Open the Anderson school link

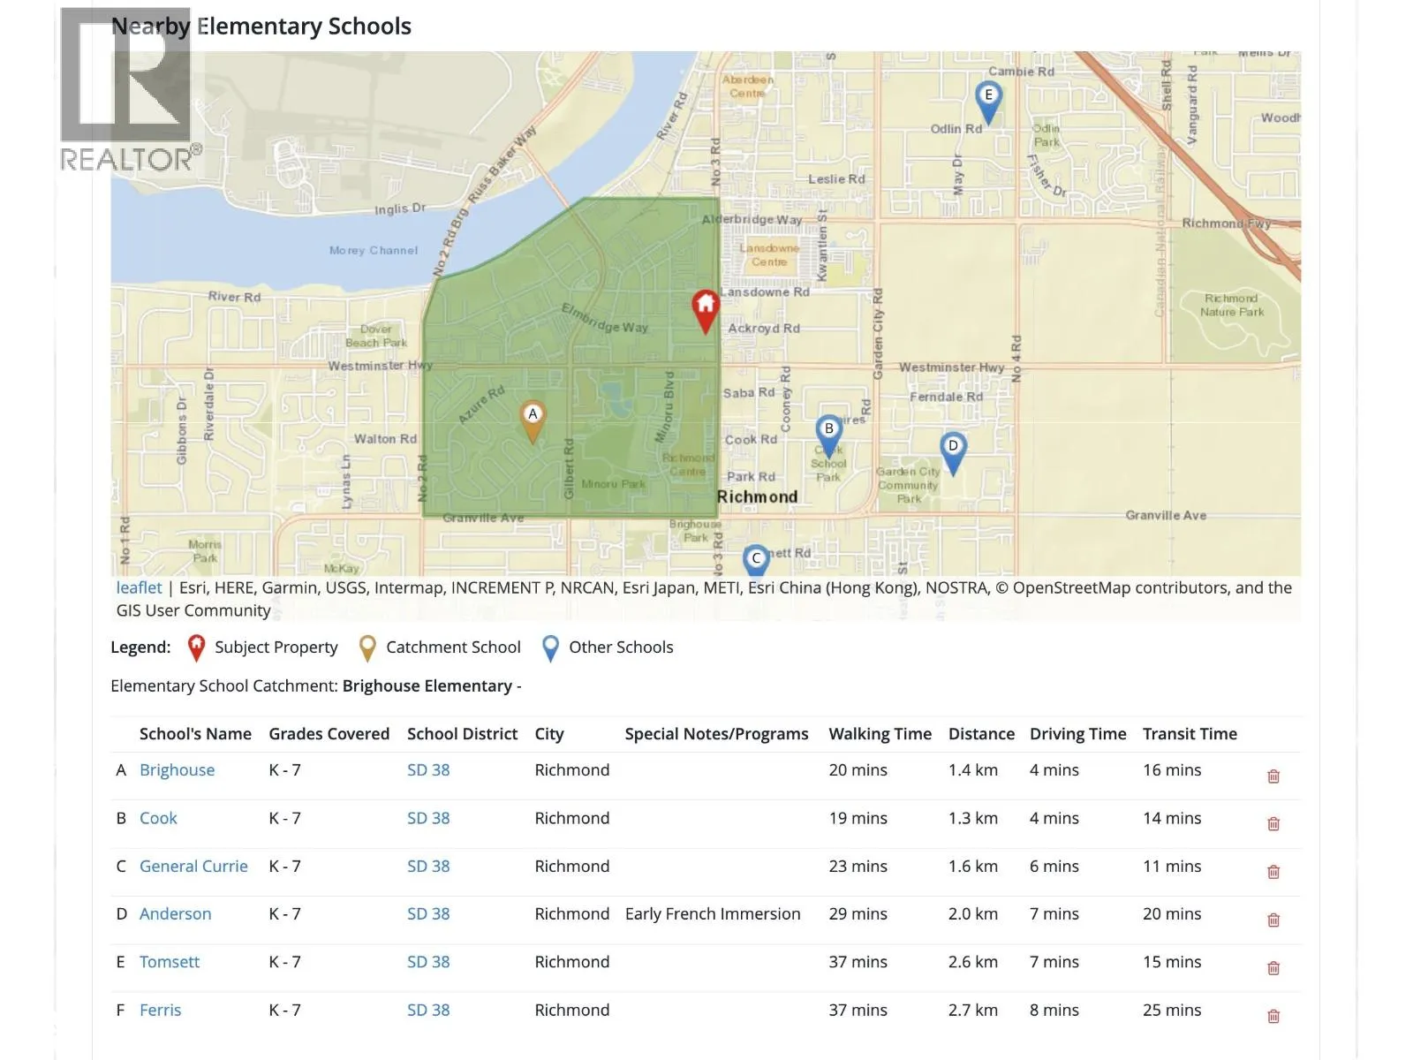[x=175, y=914]
